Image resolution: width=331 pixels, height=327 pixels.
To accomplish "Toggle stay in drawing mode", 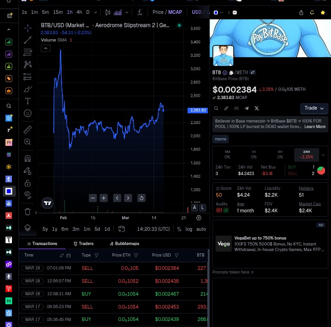I will tap(28, 171).
